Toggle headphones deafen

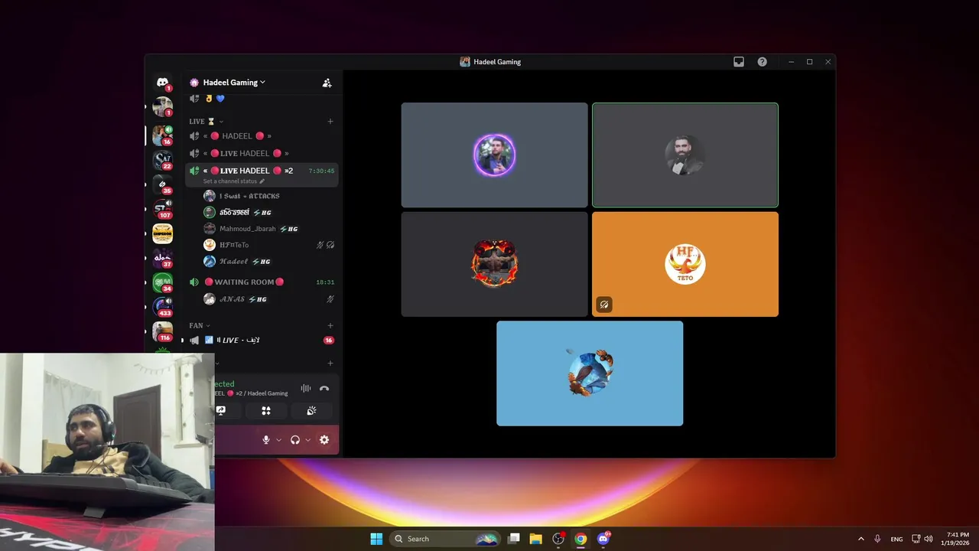[x=295, y=440]
